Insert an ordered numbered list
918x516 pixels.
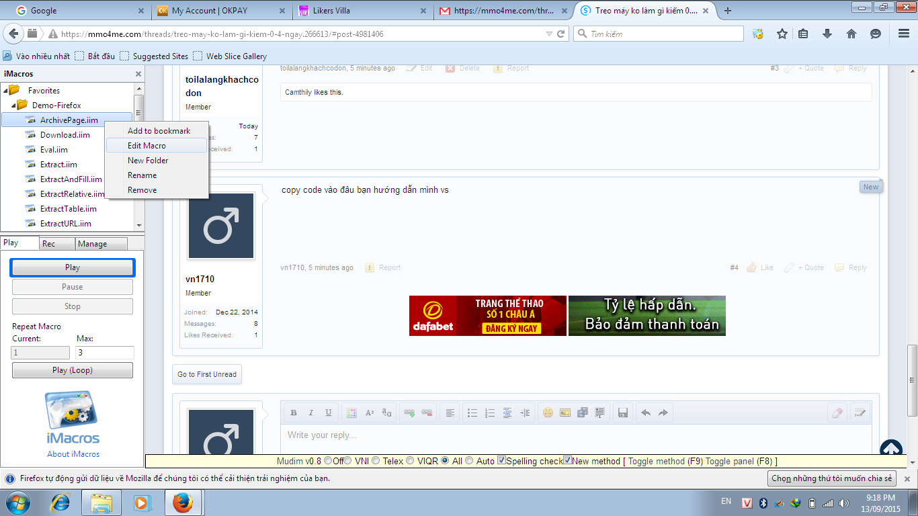pos(490,413)
